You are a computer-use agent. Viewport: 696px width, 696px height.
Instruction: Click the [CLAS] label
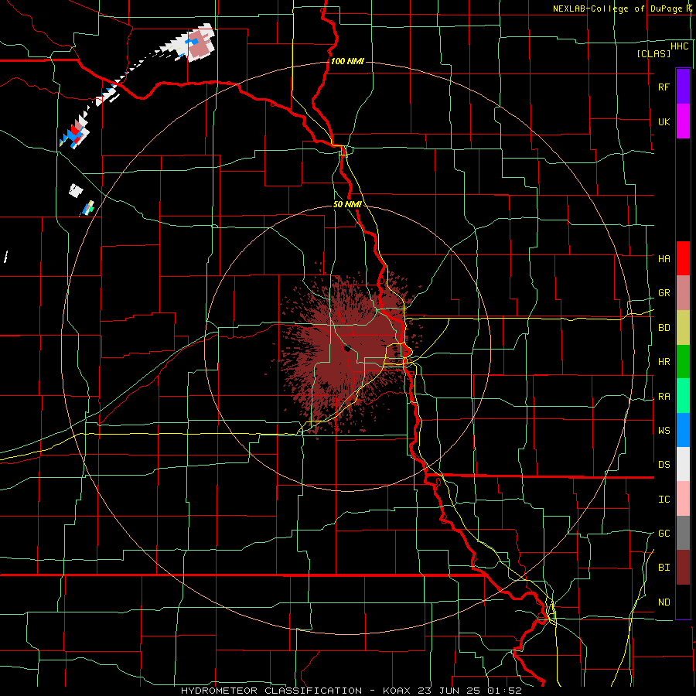tap(653, 53)
